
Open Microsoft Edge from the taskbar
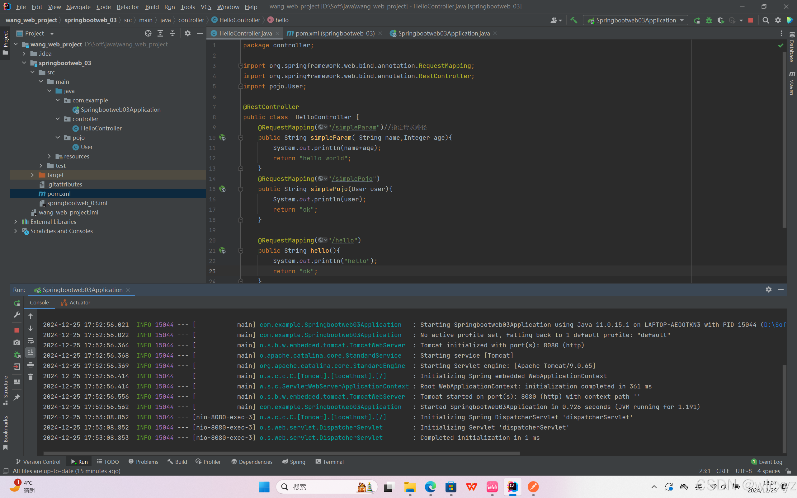430,487
